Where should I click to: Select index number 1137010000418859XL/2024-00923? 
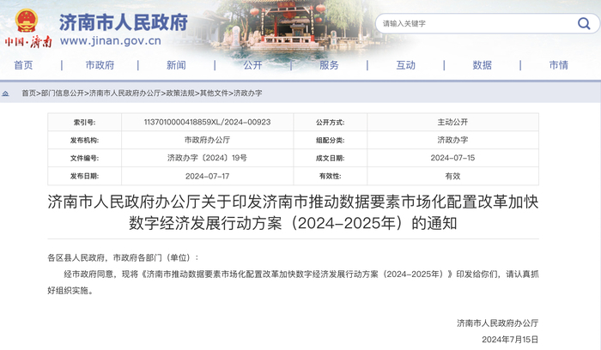[208, 122]
